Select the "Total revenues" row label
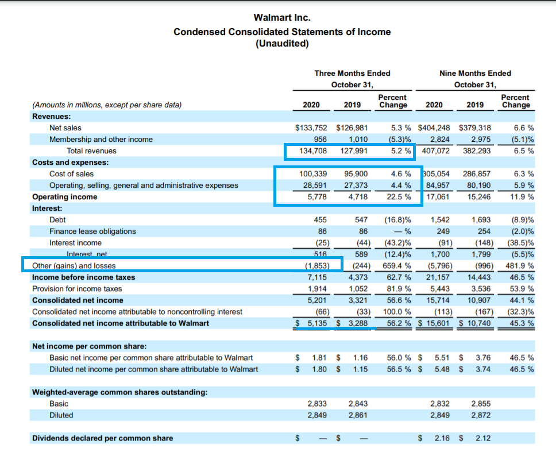This screenshot has width=556, height=456. pos(91,150)
